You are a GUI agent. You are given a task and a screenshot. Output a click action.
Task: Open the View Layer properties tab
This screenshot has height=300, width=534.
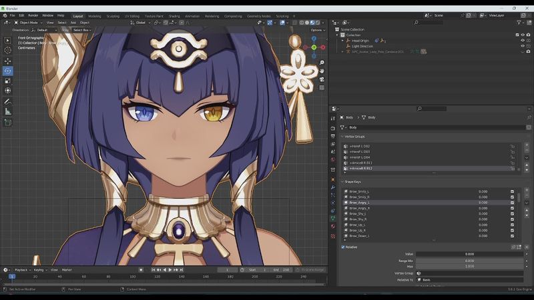(x=332, y=144)
